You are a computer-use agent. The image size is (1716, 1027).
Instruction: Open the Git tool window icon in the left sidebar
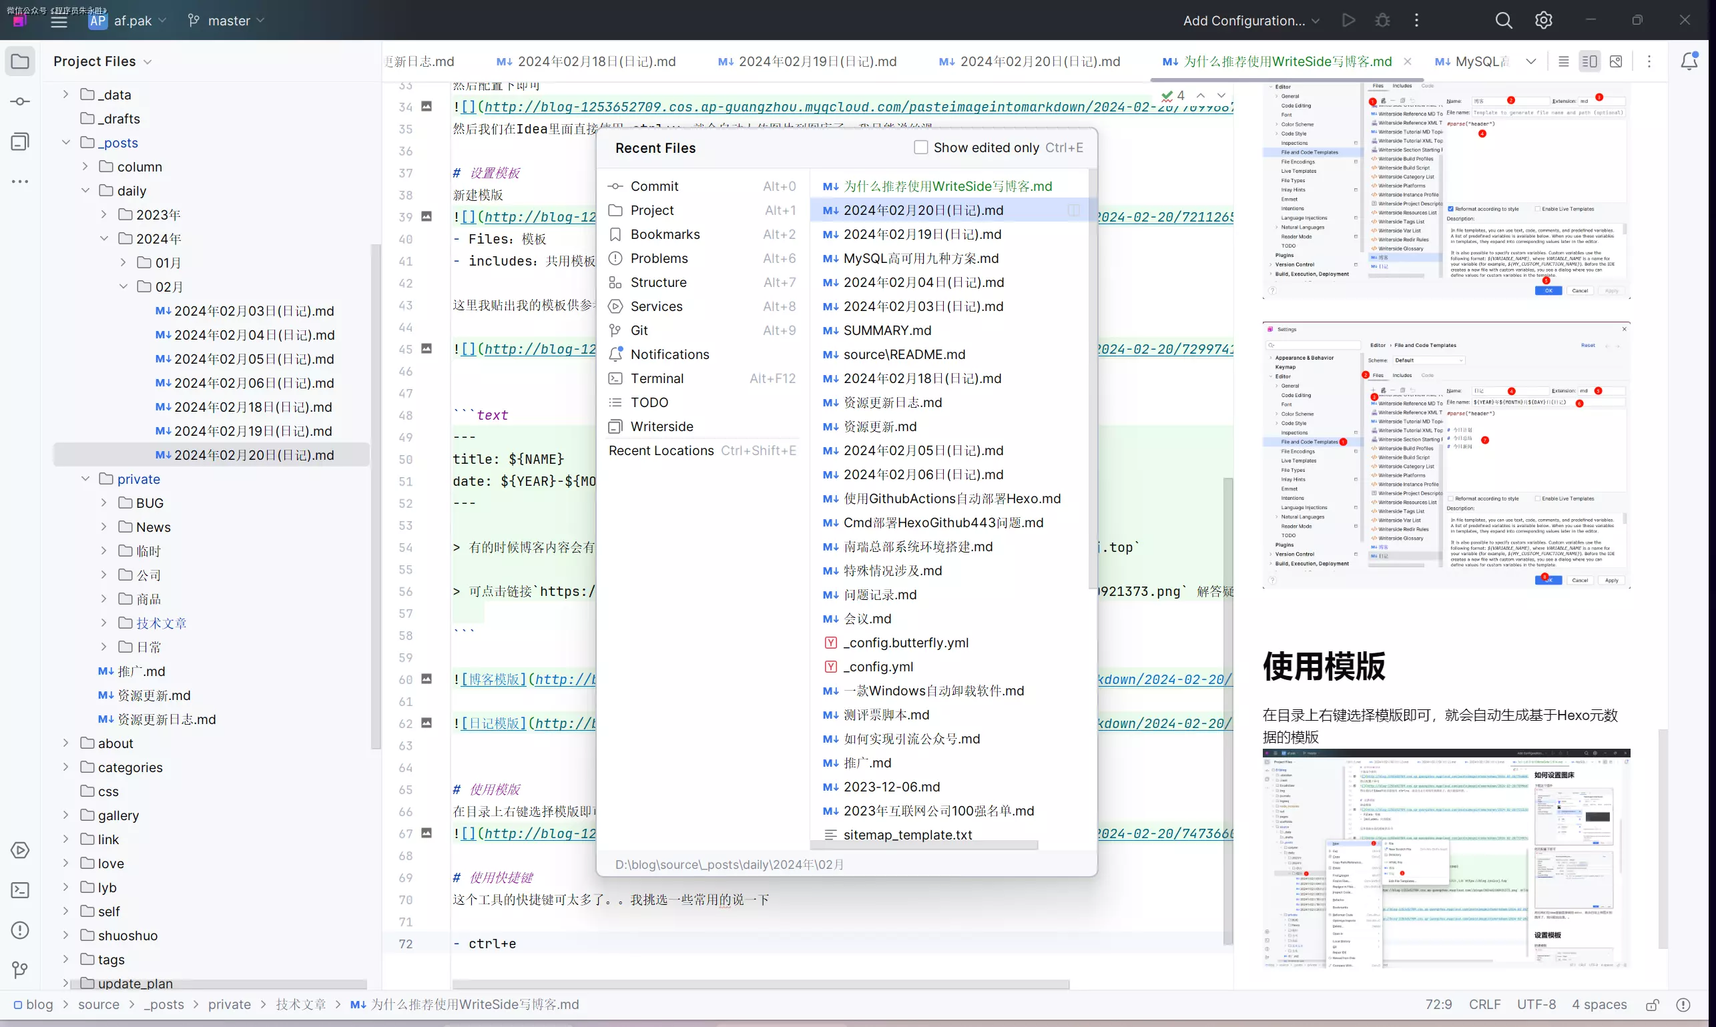click(x=20, y=970)
